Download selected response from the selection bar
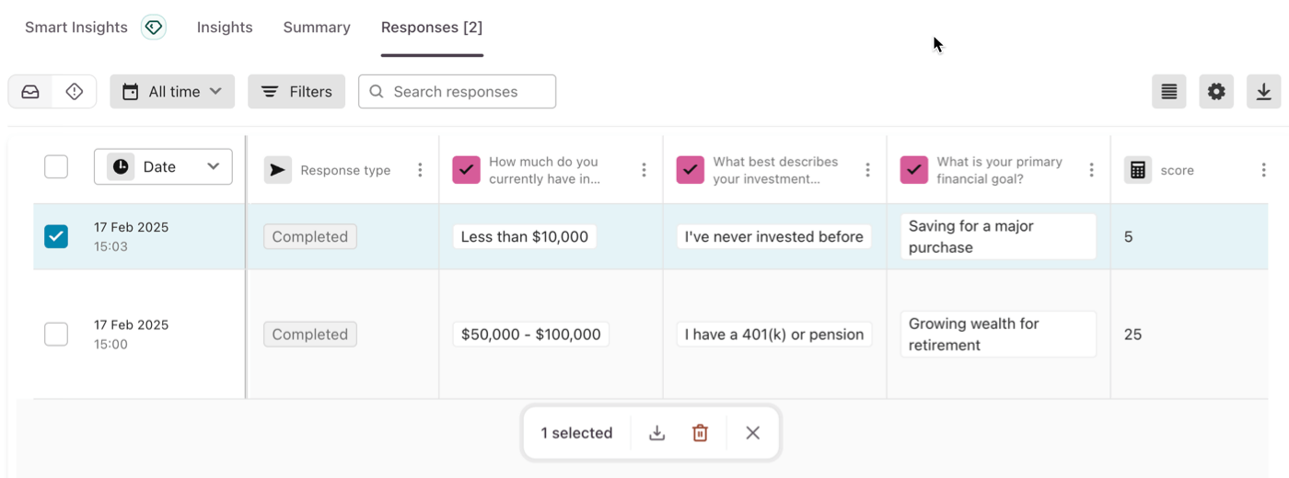The height and width of the screenshot is (478, 1289). pos(656,433)
